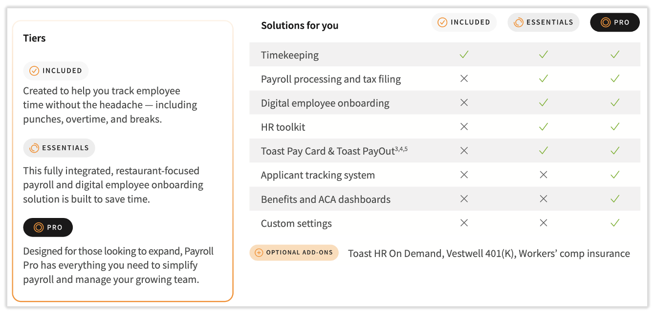Click the Optional Add-Ons plus badge
The height and width of the screenshot is (317, 655).
pyautogui.click(x=294, y=253)
